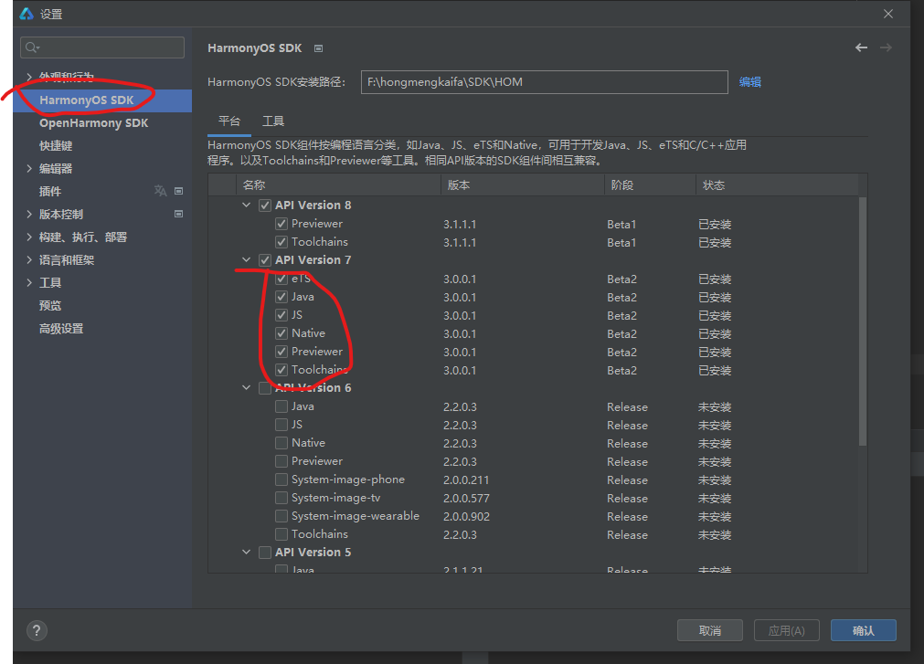Click the translation icon on 插件 row
Image resolution: width=924 pixels, height=664 pixels.
[x=160, y=191]
